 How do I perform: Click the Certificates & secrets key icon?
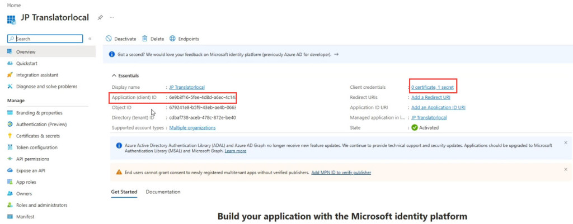[10, 136]
